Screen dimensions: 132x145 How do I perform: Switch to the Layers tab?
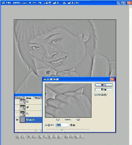20,98
